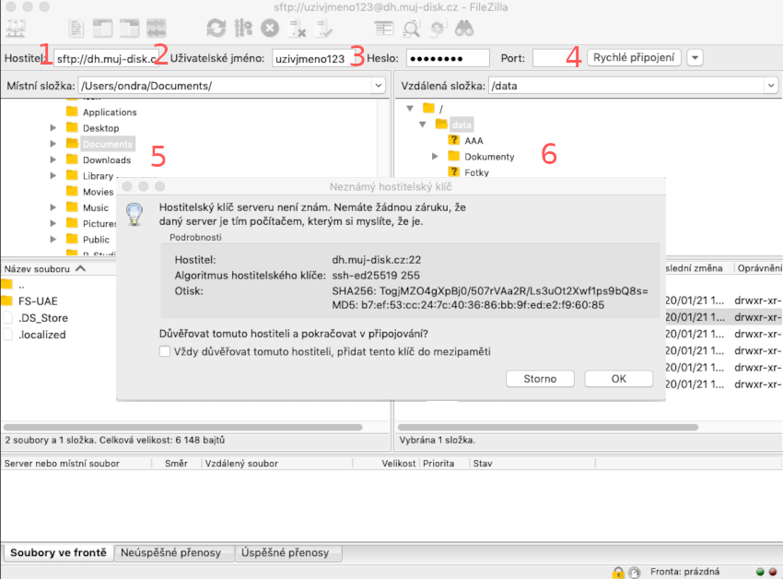Image resolution: width=783 pixels, height=579 pixels.
Task: Toggle the transfer queue display icon
Action: click(157, 28)
